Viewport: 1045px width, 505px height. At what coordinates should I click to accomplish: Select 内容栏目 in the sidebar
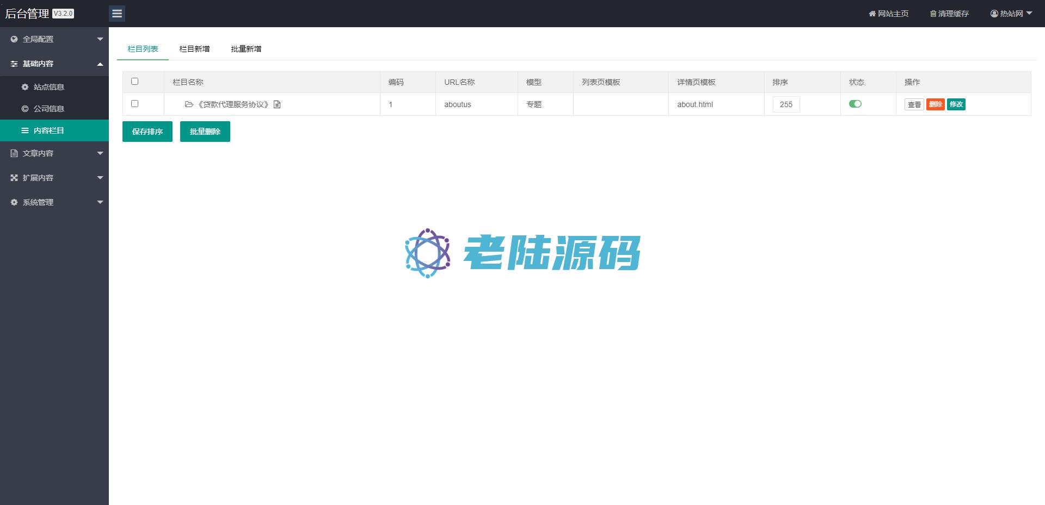coord(48,130)
